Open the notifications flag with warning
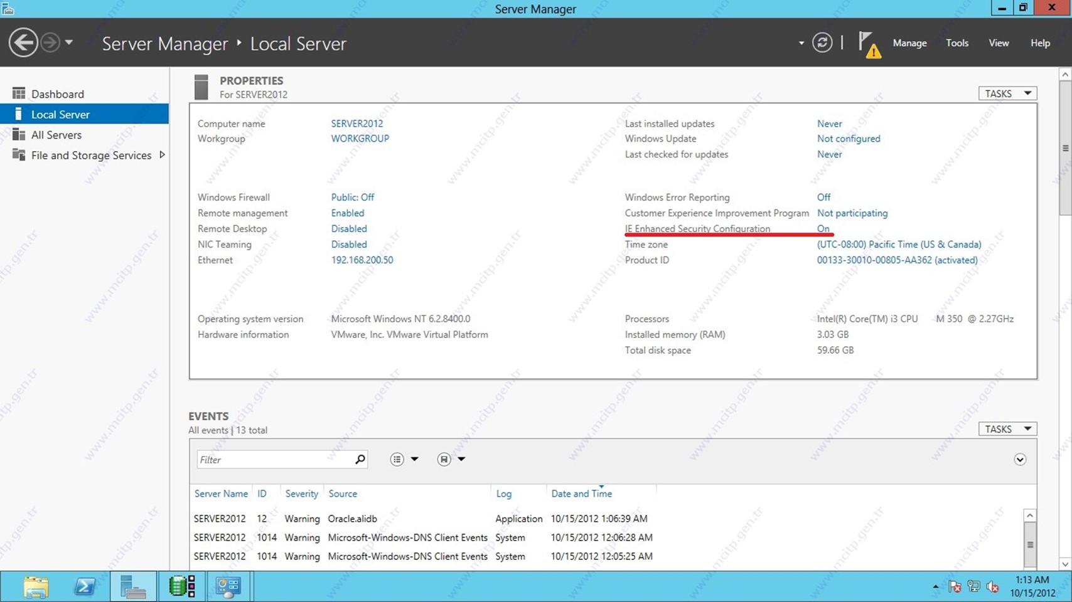This screenshot has width=1072, height=602. click(x=869, y=44)
